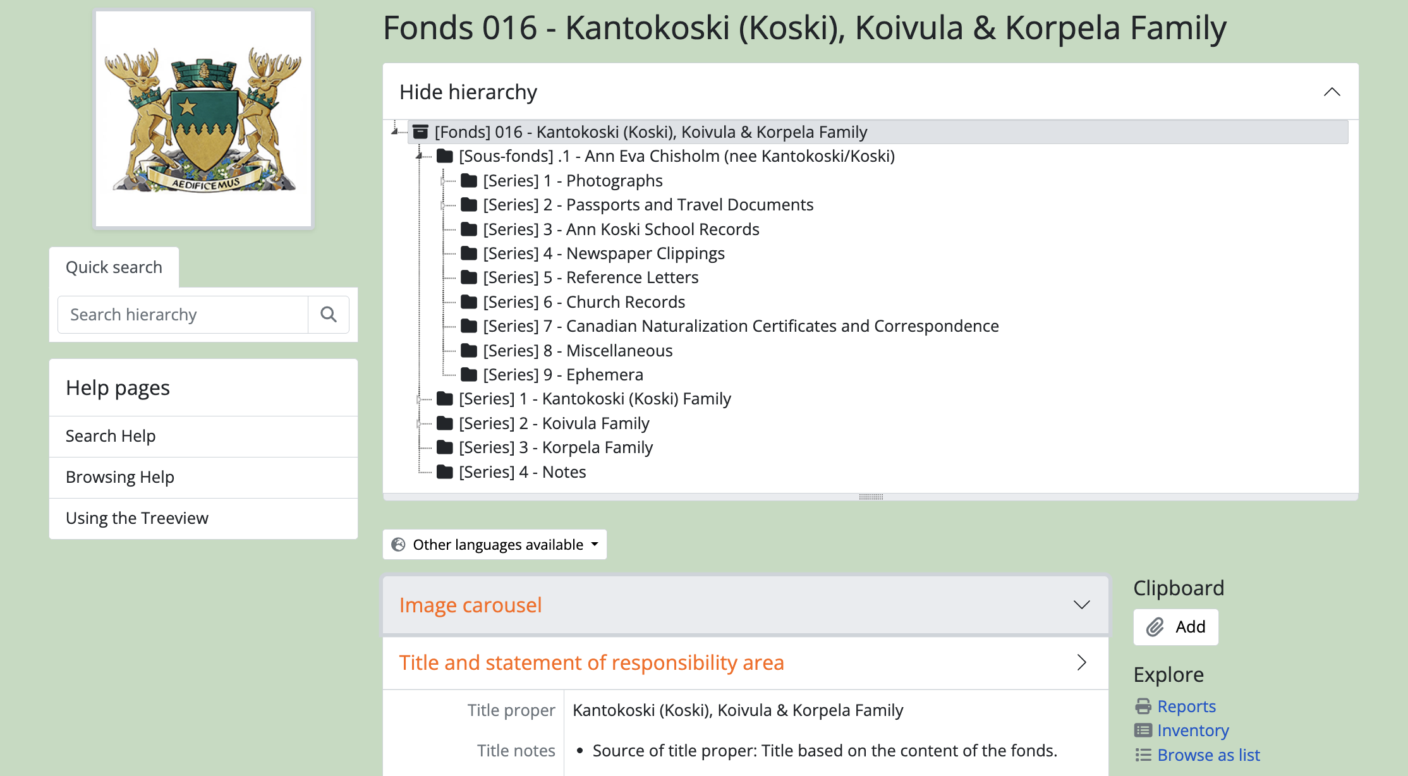The width and height of the screenshot is (1408, 776).
Task: Click the Fonds 016 archive box icon
Action: point(420,132)
